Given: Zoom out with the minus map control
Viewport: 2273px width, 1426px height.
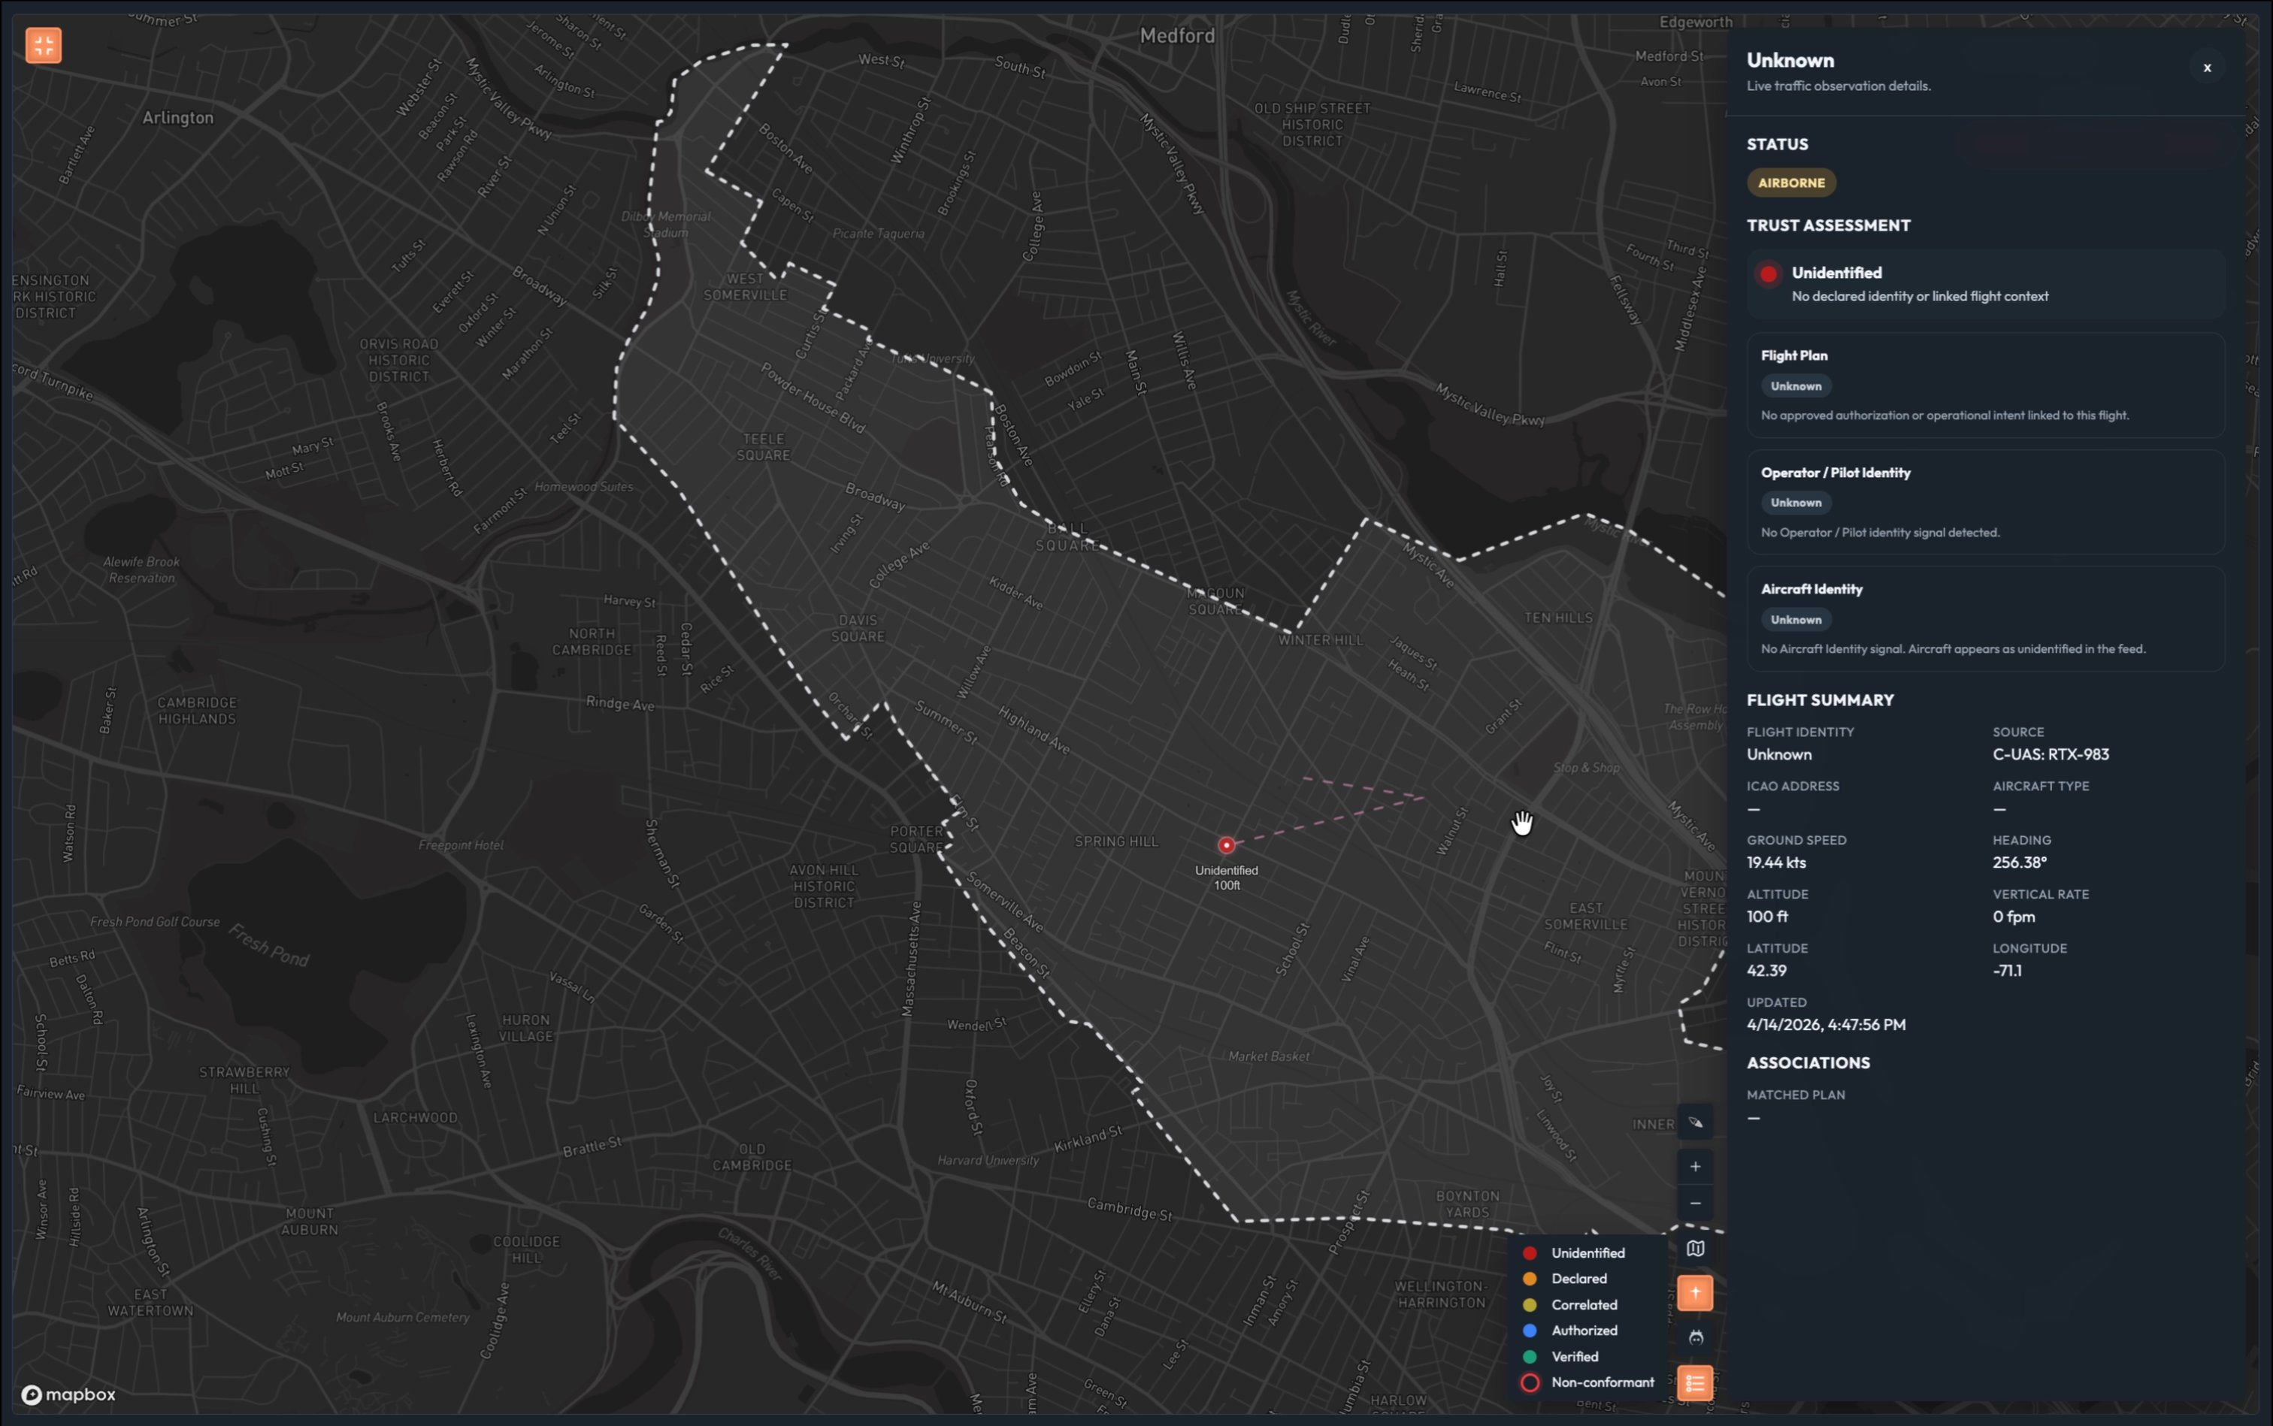Looking at the screenshot, I should click(x=1695, y=1204).
